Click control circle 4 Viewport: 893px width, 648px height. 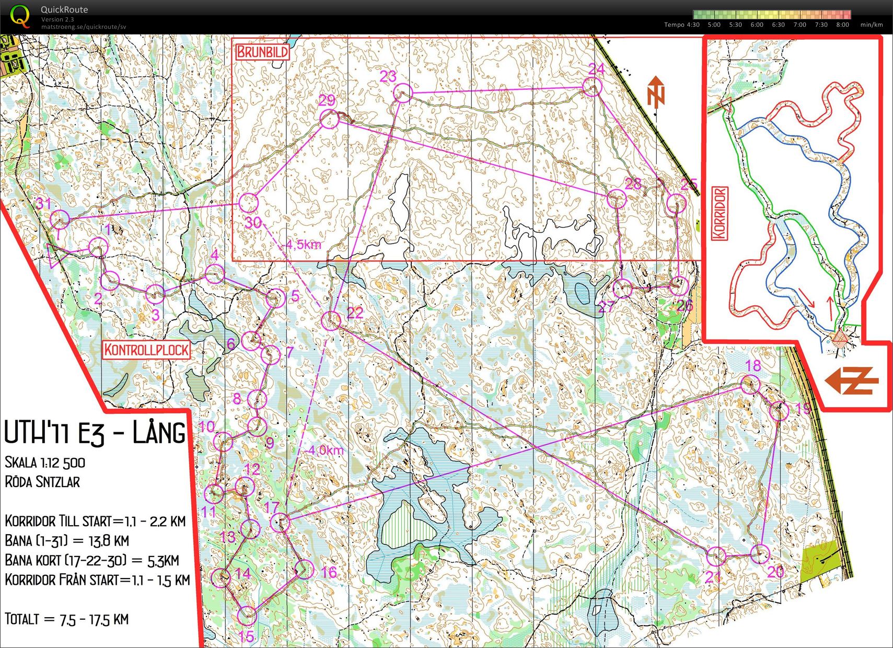[214, 274]
